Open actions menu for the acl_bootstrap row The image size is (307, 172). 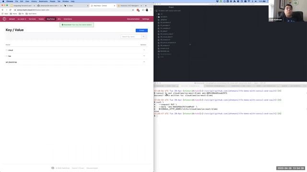(x=144, y=62)
